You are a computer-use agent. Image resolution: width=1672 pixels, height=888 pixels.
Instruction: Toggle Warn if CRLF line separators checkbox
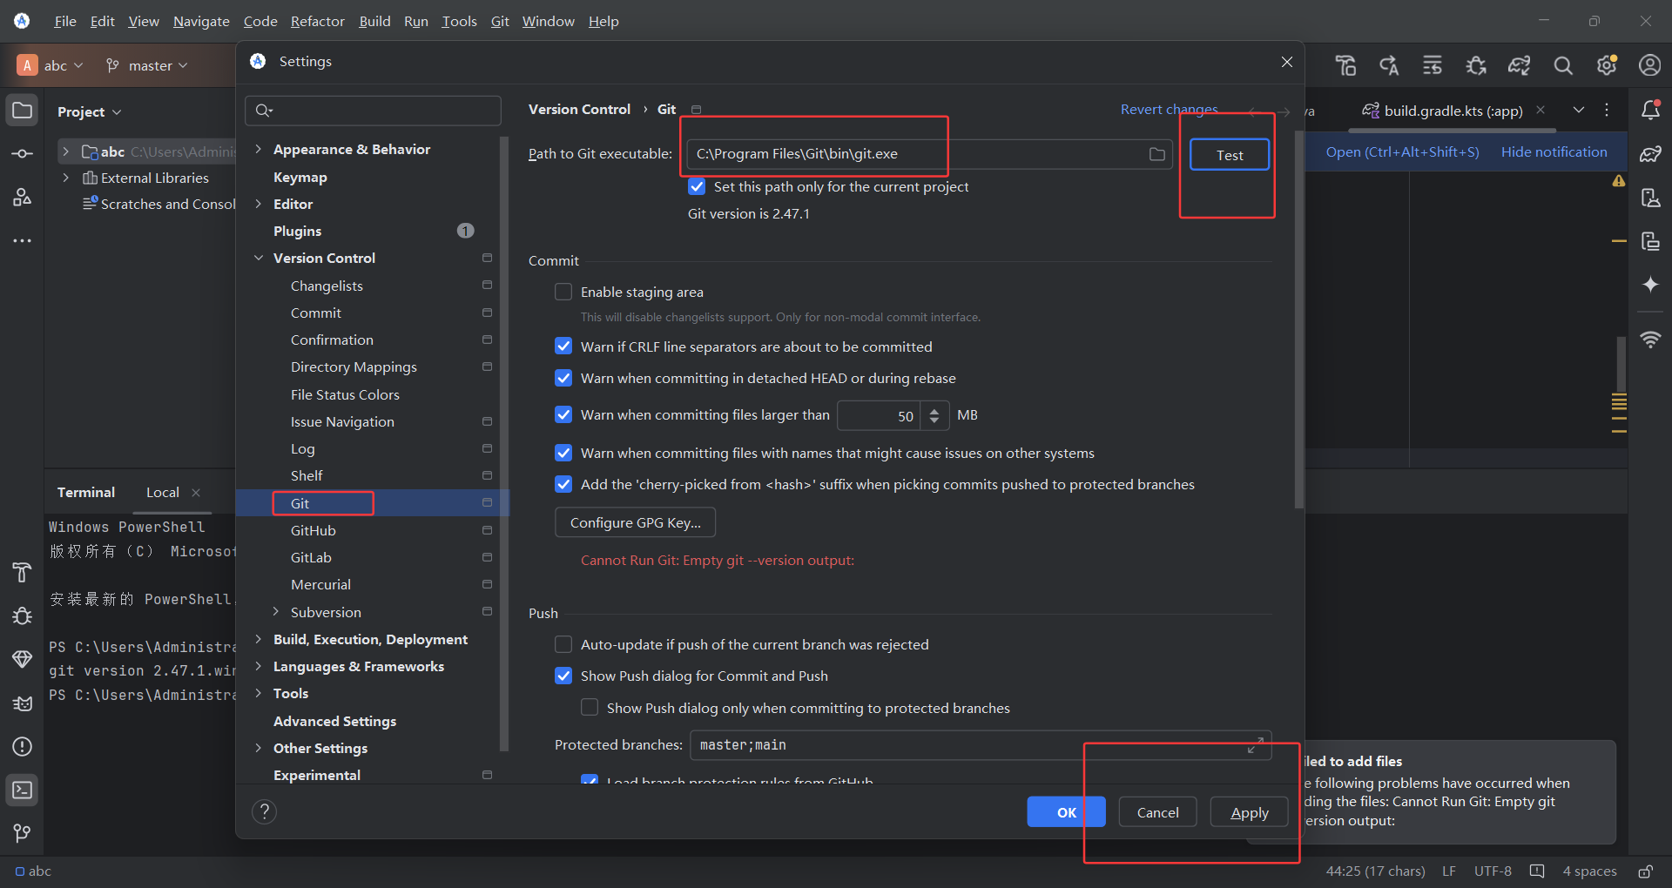tap(563, 346)
